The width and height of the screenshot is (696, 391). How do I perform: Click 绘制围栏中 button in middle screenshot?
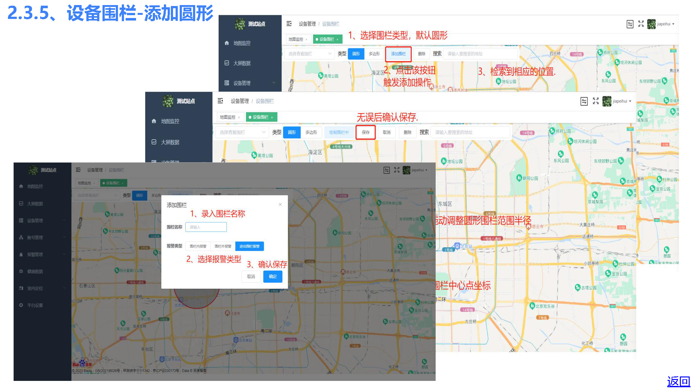point(339,132)
